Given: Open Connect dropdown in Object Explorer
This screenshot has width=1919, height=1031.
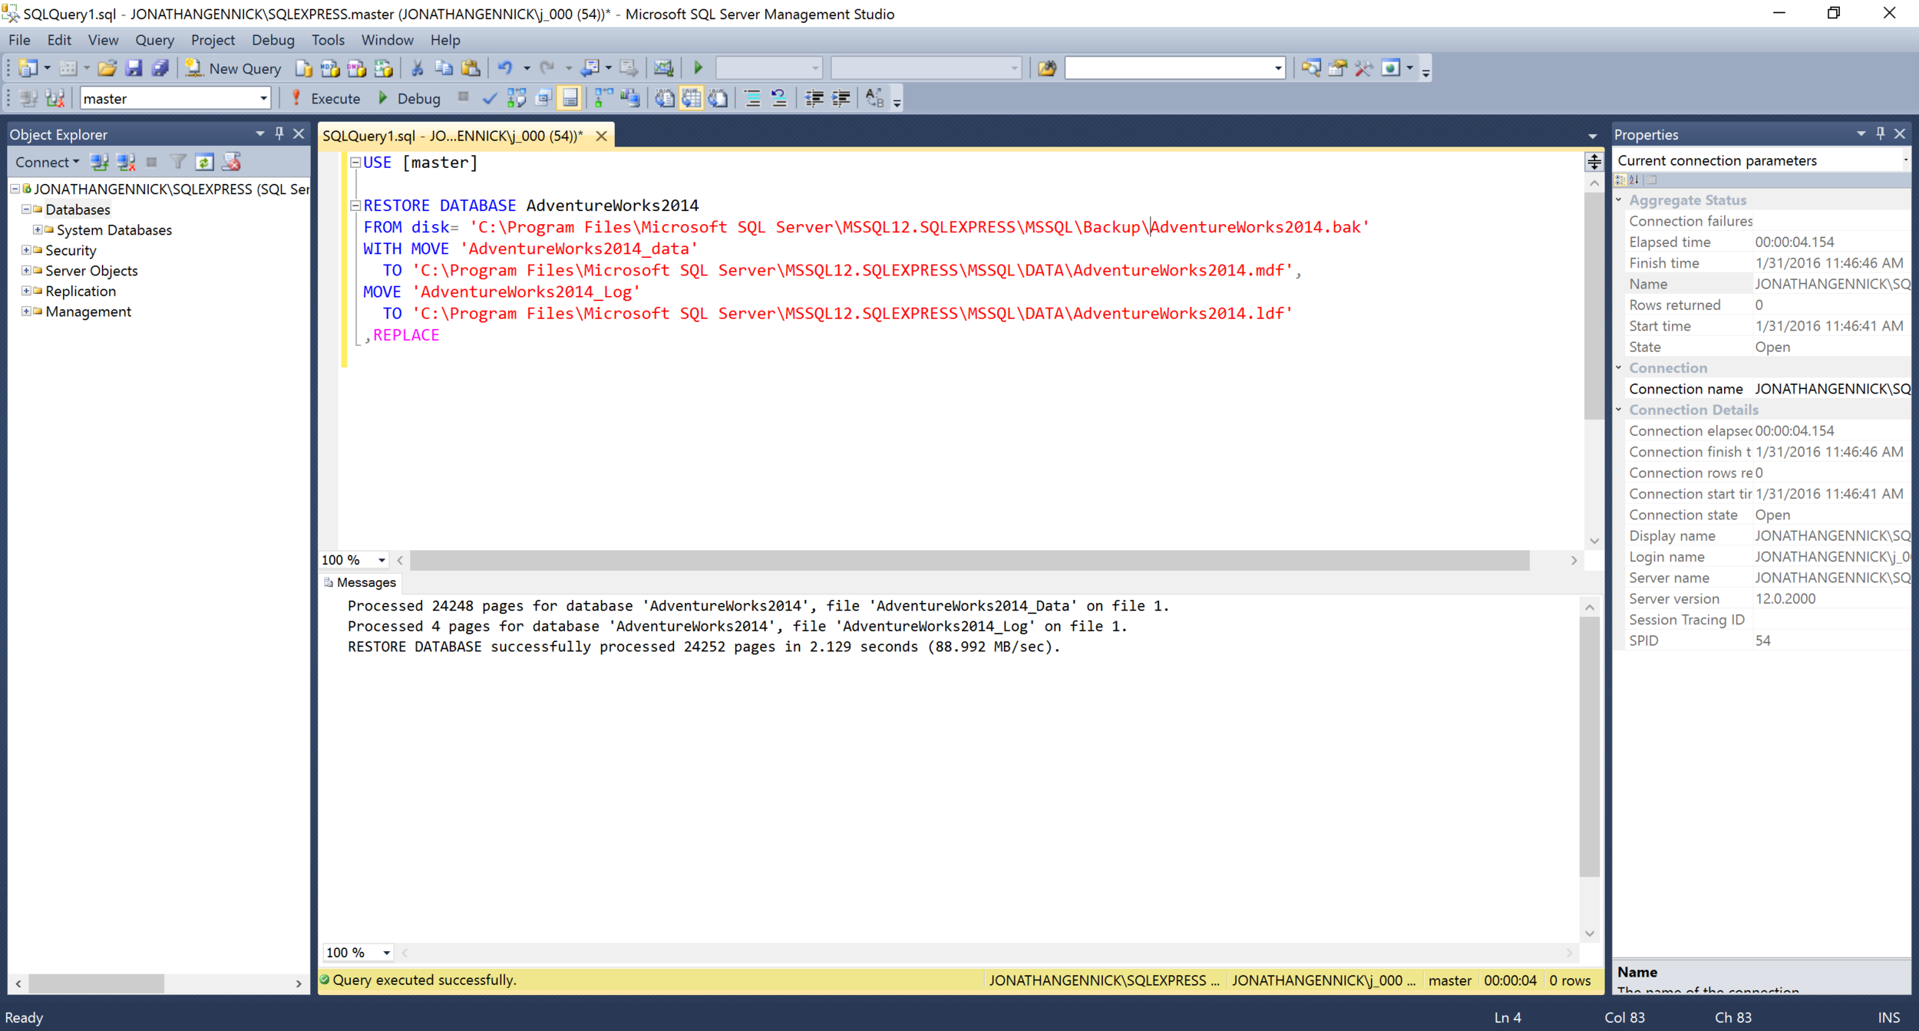Looking at the screenshot, I should [x=48, y=162].
